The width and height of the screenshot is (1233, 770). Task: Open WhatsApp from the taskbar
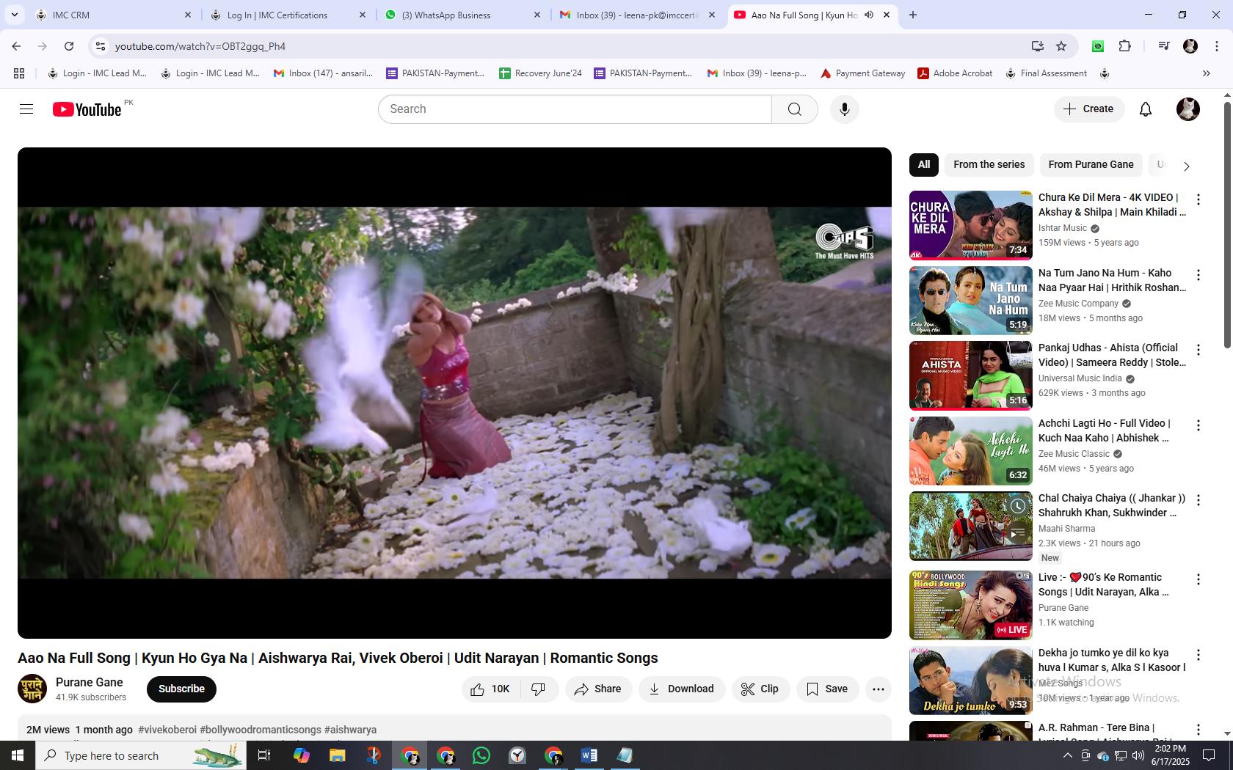[x=481, y=755]
